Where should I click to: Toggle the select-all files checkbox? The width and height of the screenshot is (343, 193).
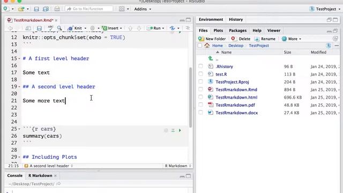click(200, 46)
